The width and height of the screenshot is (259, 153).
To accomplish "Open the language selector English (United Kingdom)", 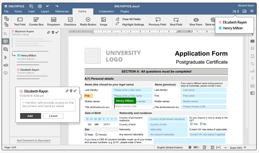I will (170, 148).
